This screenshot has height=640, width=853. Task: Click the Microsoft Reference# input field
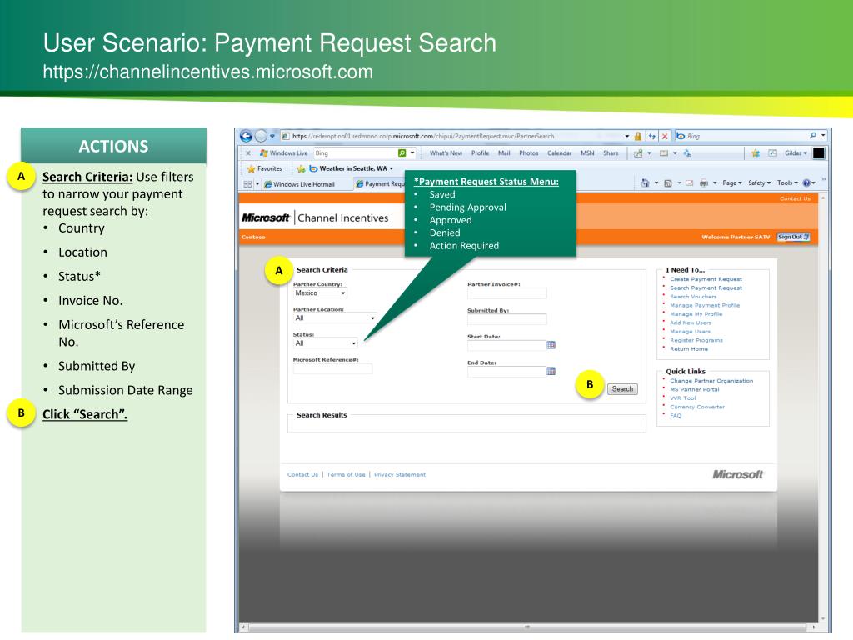click(x=333, y=368)
